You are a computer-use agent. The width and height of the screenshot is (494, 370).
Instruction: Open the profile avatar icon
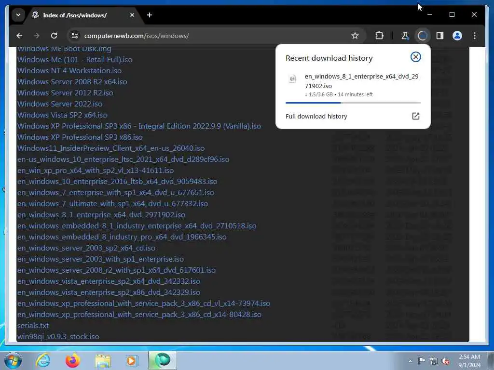pos(457,36)
